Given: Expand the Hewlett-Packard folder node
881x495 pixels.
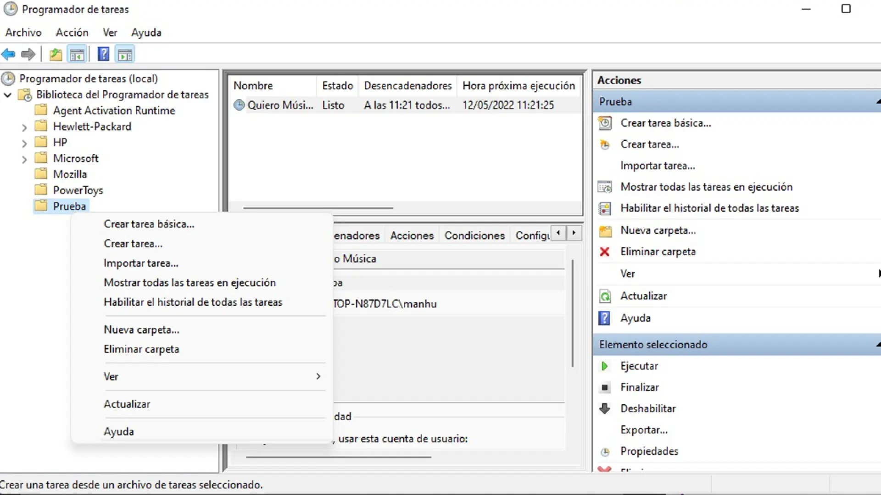Looking at the screenshot, I should 24,127.
